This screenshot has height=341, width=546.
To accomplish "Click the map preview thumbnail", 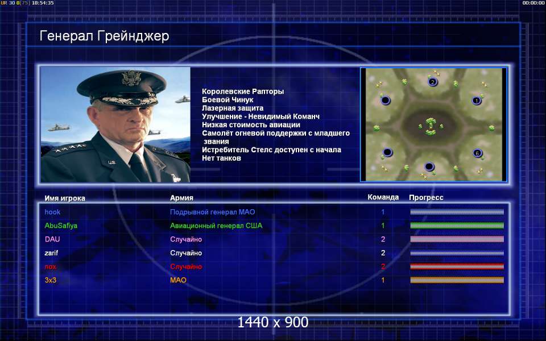I will coord(433,124).
